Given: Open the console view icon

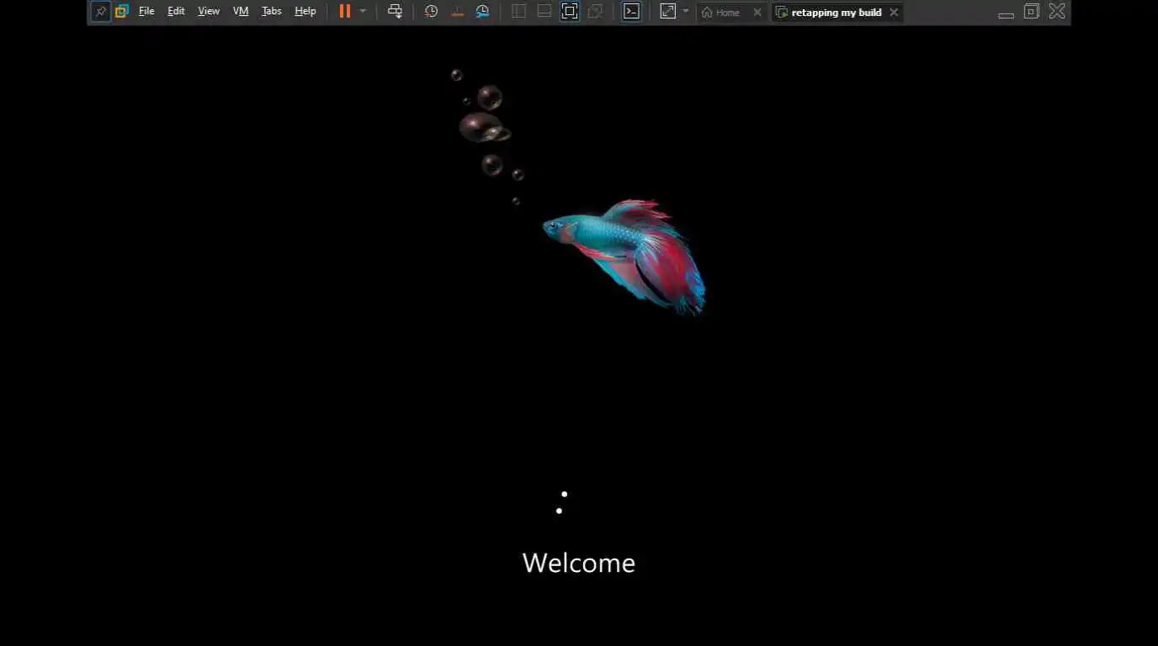Looking at the screenshot, I should 631,12.
